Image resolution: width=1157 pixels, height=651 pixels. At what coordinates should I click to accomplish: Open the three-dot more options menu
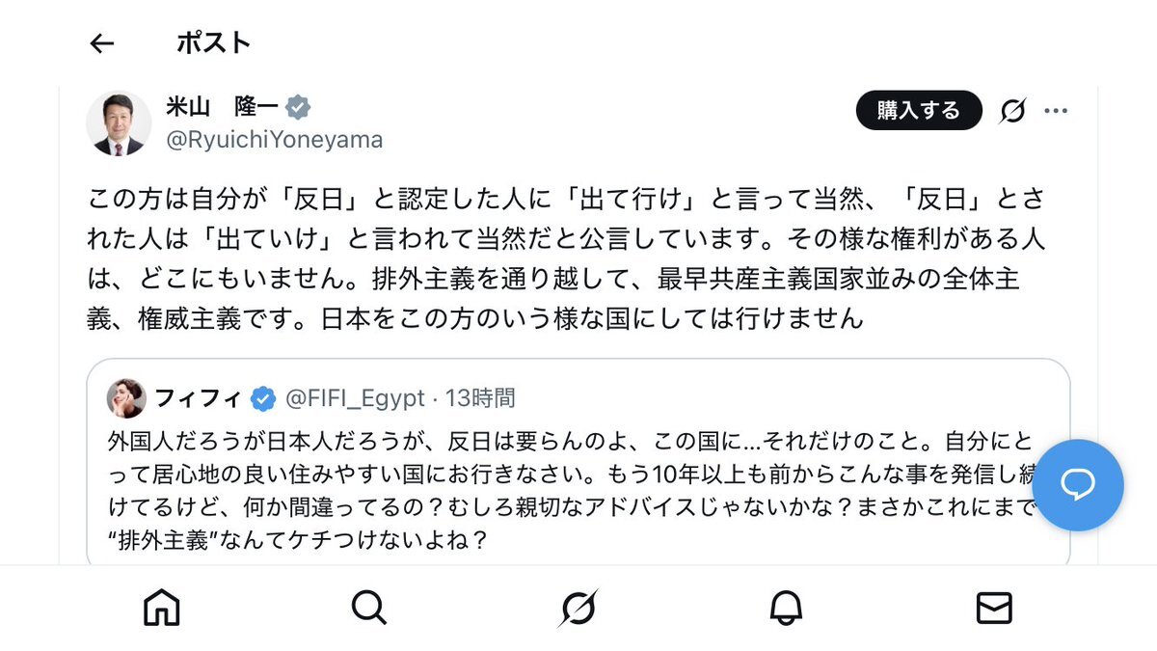[x=1056, y=111]
